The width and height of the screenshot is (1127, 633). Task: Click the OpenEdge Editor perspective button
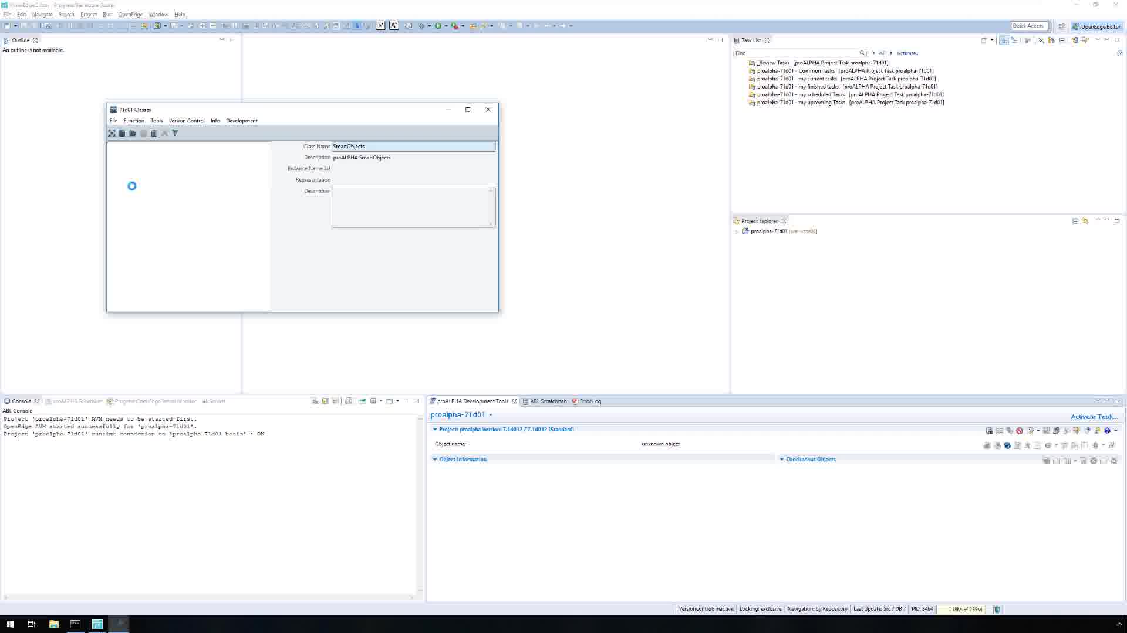tap(1096, 26)
